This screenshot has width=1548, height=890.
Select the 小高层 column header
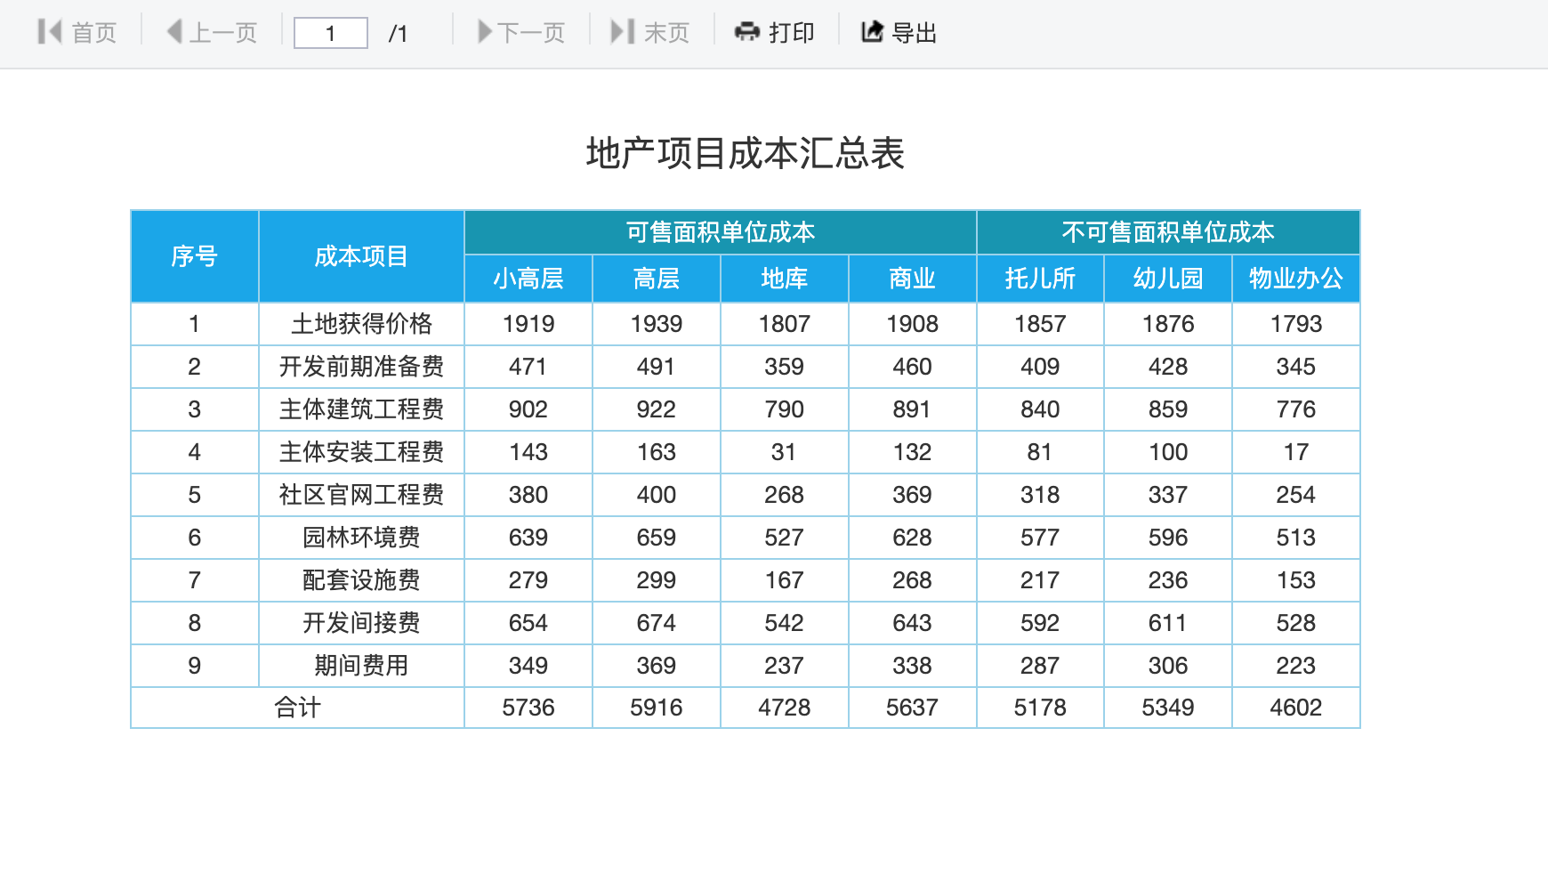coord(528,279)
